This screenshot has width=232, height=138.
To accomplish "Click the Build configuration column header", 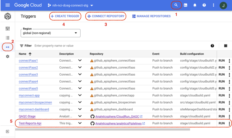I will (x=192, y=54).
